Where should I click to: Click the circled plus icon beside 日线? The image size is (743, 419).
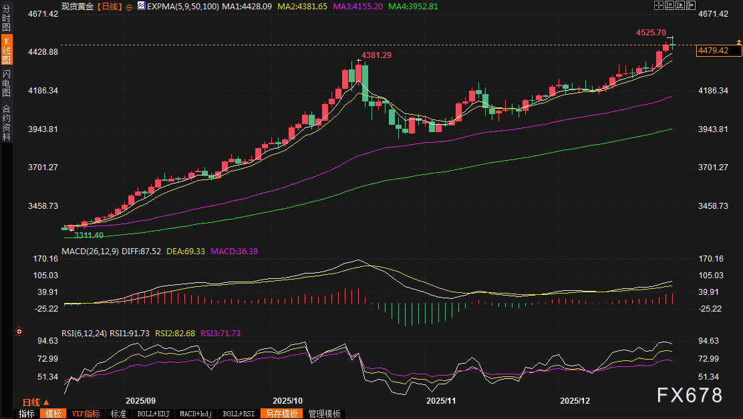point(129,5)
